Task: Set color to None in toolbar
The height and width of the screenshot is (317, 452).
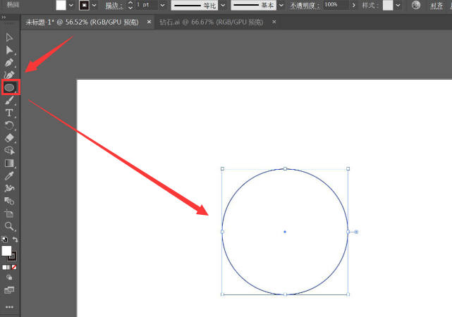Action: (x=15, y=267)
